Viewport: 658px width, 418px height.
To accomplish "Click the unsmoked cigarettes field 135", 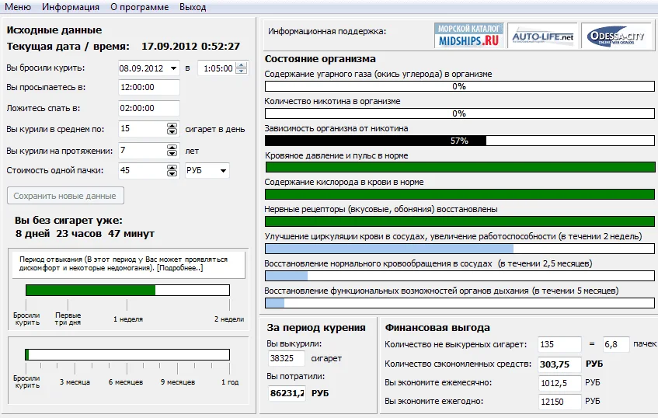I will coord(560,344).
